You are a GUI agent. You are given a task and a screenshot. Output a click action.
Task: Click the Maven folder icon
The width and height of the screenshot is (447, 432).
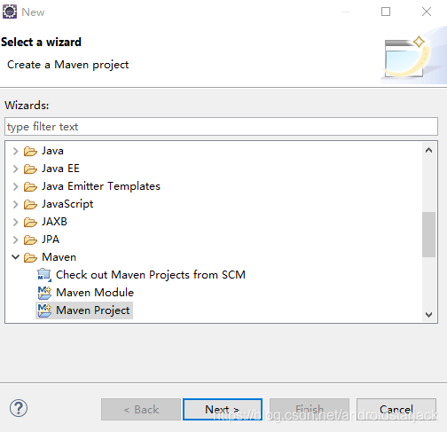pos(30,257)
